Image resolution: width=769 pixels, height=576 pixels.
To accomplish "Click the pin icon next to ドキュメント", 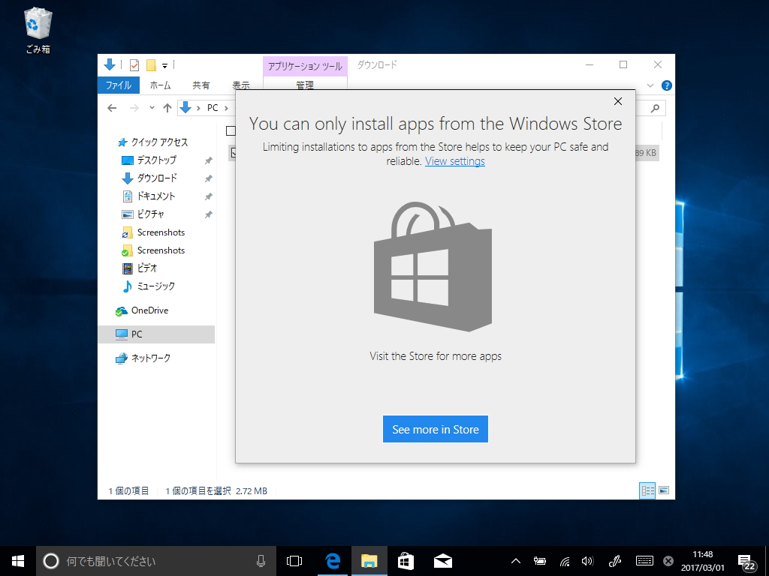I will pyautogui.click(x=209, y=196).
